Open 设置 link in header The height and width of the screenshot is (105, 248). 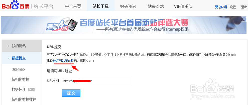tap(233, 7)
